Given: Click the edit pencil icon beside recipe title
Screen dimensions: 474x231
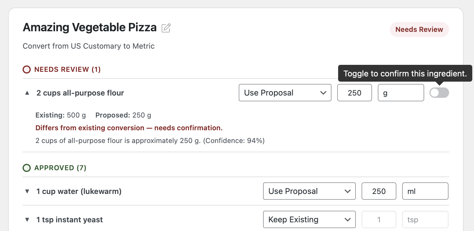Looking at the screenshot, I should [x=166, y=28].
